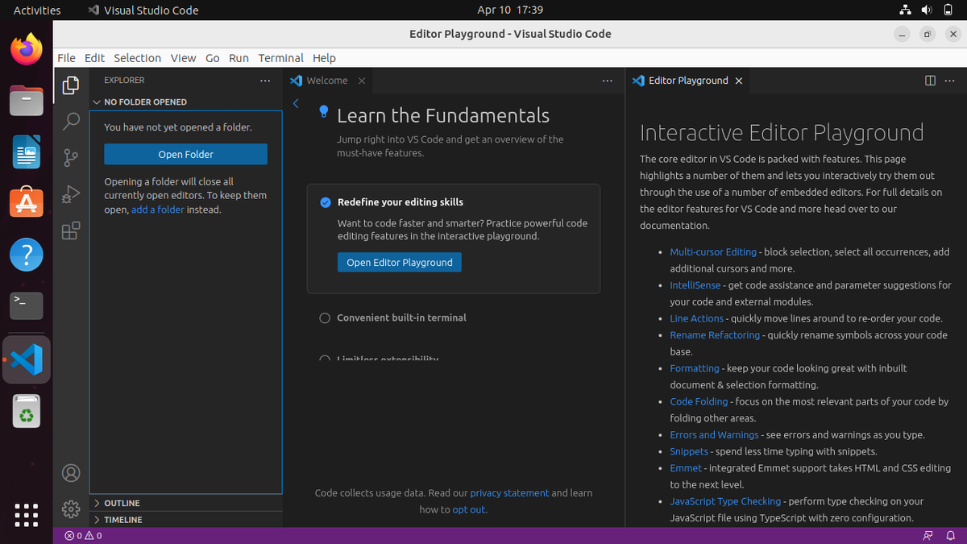Click the Accounts icon in the activity bar
Screen dimensions: 967x544
[x=70, y=473]
